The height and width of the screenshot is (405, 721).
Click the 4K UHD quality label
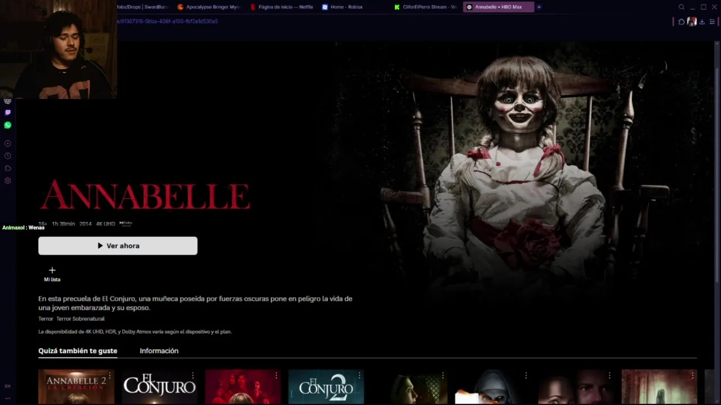pyautogui.click(x=105, y=224)
